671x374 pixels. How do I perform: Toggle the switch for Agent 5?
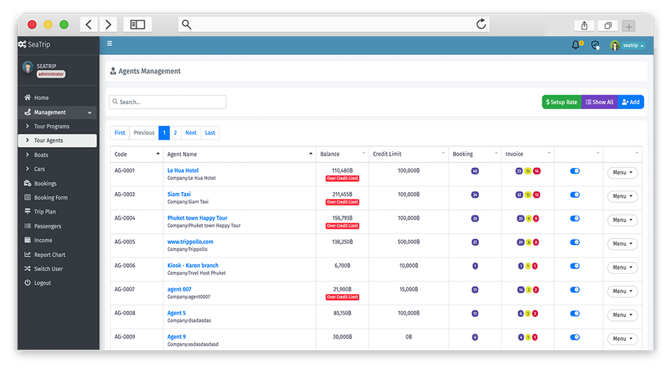(x=575, y=314)
